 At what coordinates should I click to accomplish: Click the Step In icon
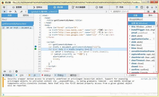tap(16, 12)
